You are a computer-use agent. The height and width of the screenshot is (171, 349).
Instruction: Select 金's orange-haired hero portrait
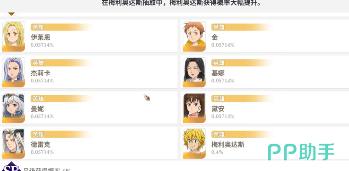tap(194, 36)
